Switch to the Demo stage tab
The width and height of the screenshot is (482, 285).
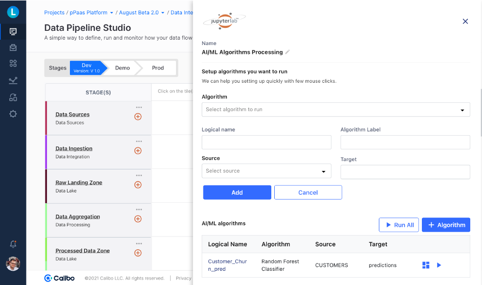tap(122, 68)
